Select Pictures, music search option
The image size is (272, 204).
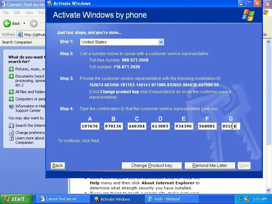[x=30, y=69]
